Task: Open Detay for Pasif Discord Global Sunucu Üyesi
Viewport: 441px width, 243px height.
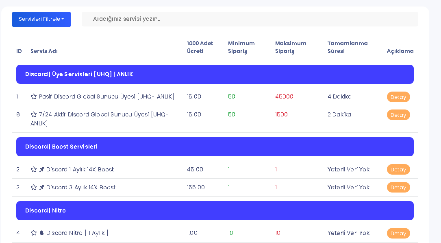Action: pos(398,97)
